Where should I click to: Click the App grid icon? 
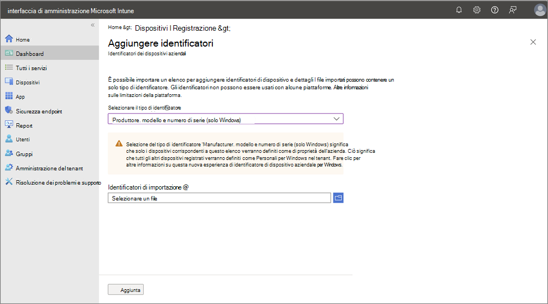pos(9,96)
